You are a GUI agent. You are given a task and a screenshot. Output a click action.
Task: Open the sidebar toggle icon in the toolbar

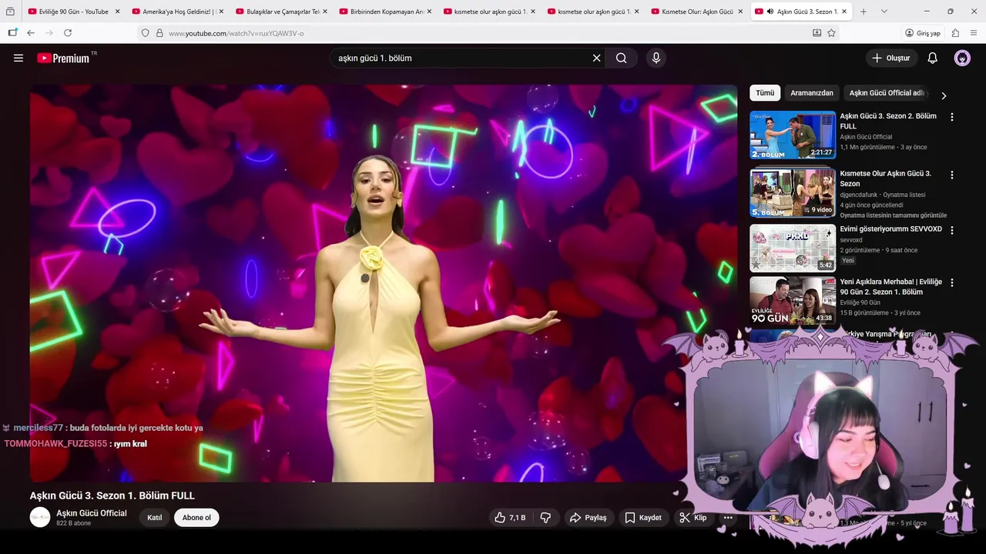tap(12, 33)
